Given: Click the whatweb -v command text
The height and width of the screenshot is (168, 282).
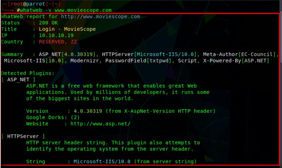Looking at the screenshot, I should (37, 10).
